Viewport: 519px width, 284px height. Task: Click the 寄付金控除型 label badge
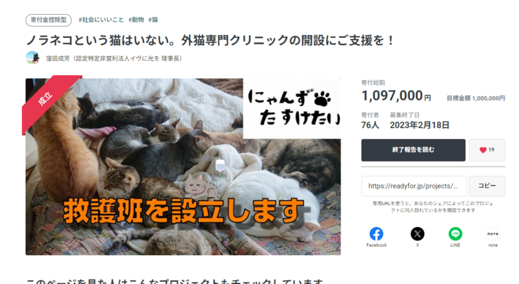(49, 20)
